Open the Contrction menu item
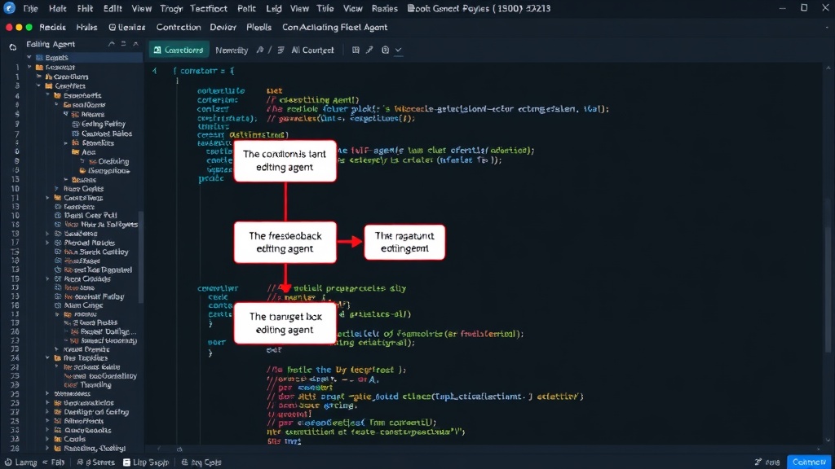 [x=179, y=27]
